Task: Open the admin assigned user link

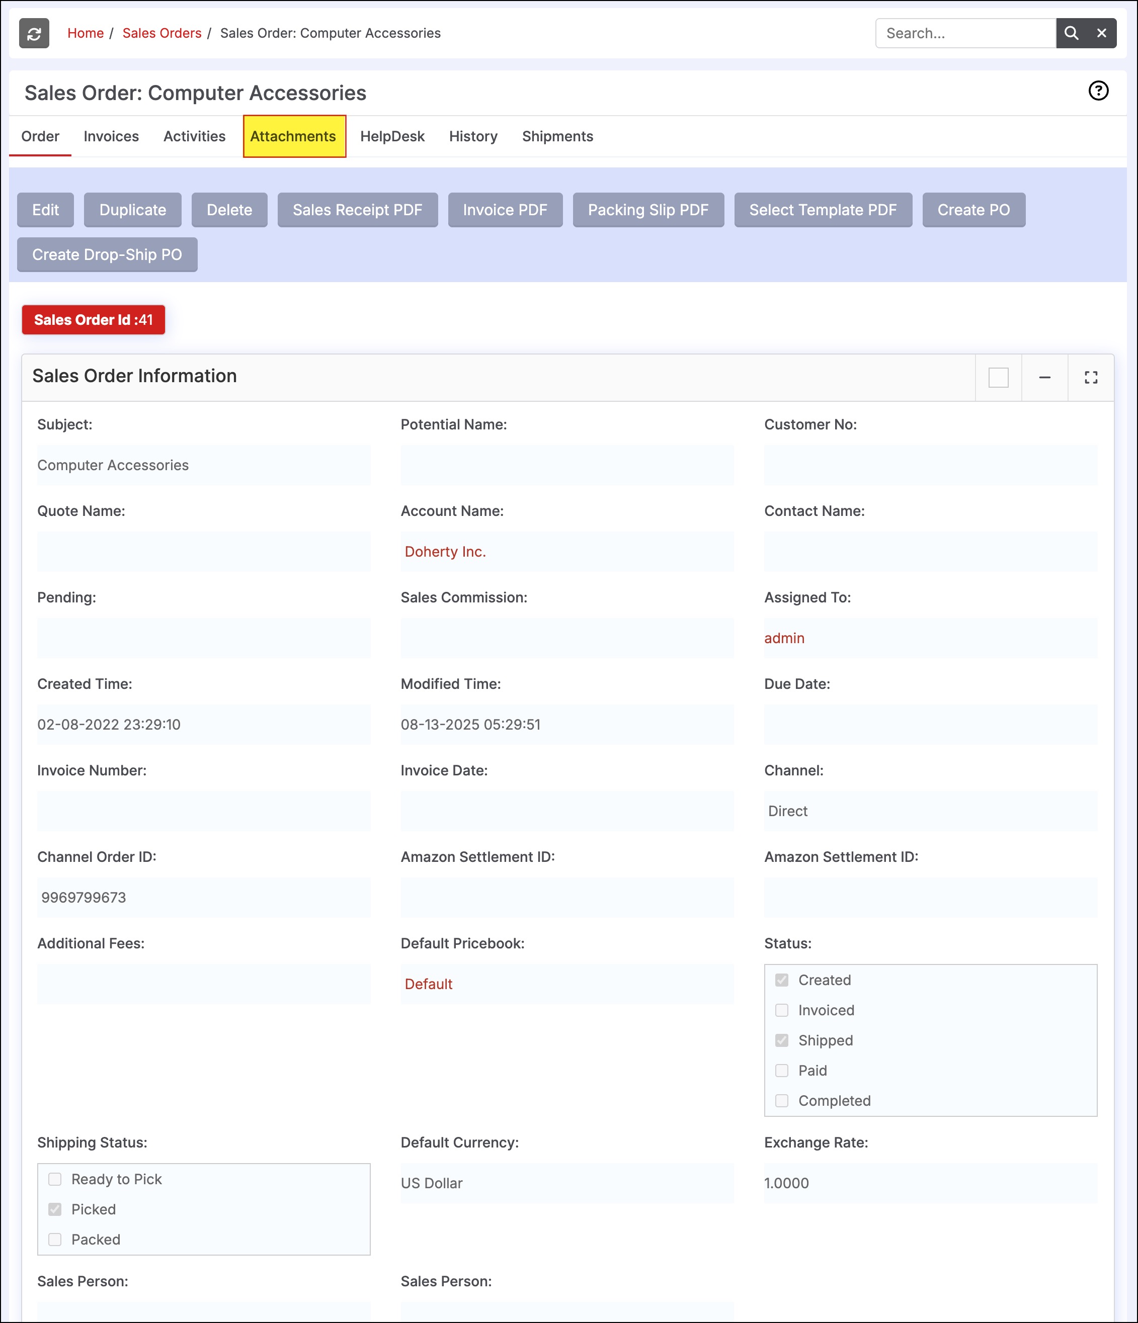Action: (x=784, y=638)
